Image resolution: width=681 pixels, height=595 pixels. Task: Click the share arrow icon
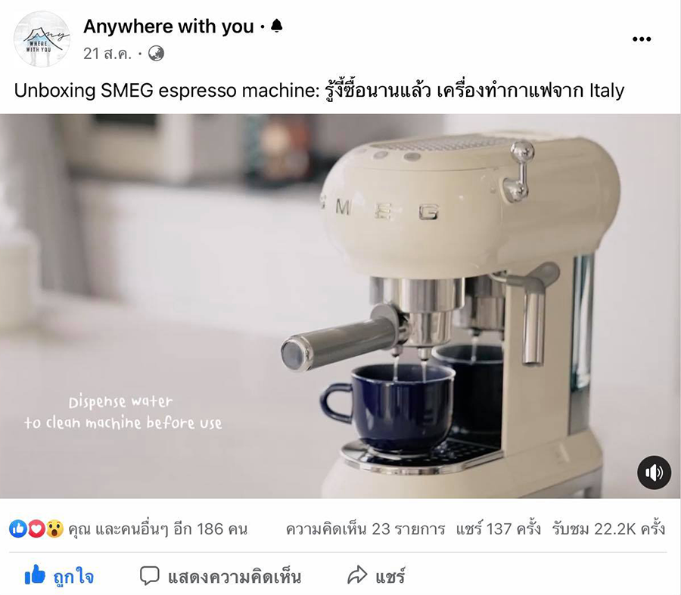357,575
